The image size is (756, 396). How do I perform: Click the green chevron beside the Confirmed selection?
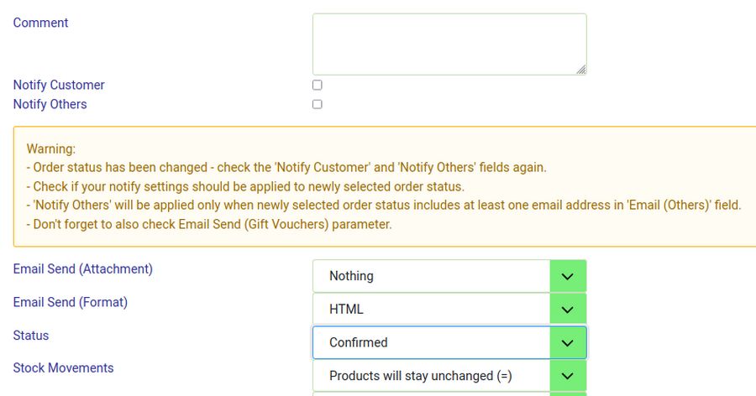[568, 342]
